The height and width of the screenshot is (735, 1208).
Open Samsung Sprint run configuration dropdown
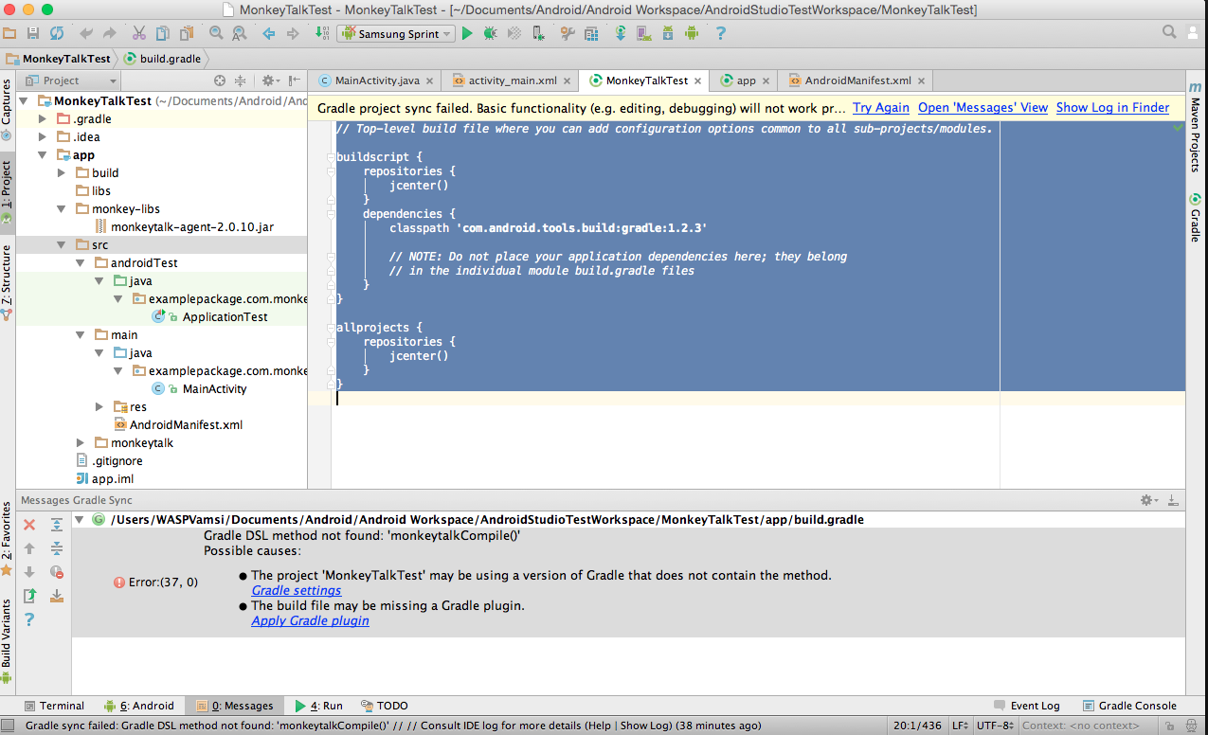[395, 33]
